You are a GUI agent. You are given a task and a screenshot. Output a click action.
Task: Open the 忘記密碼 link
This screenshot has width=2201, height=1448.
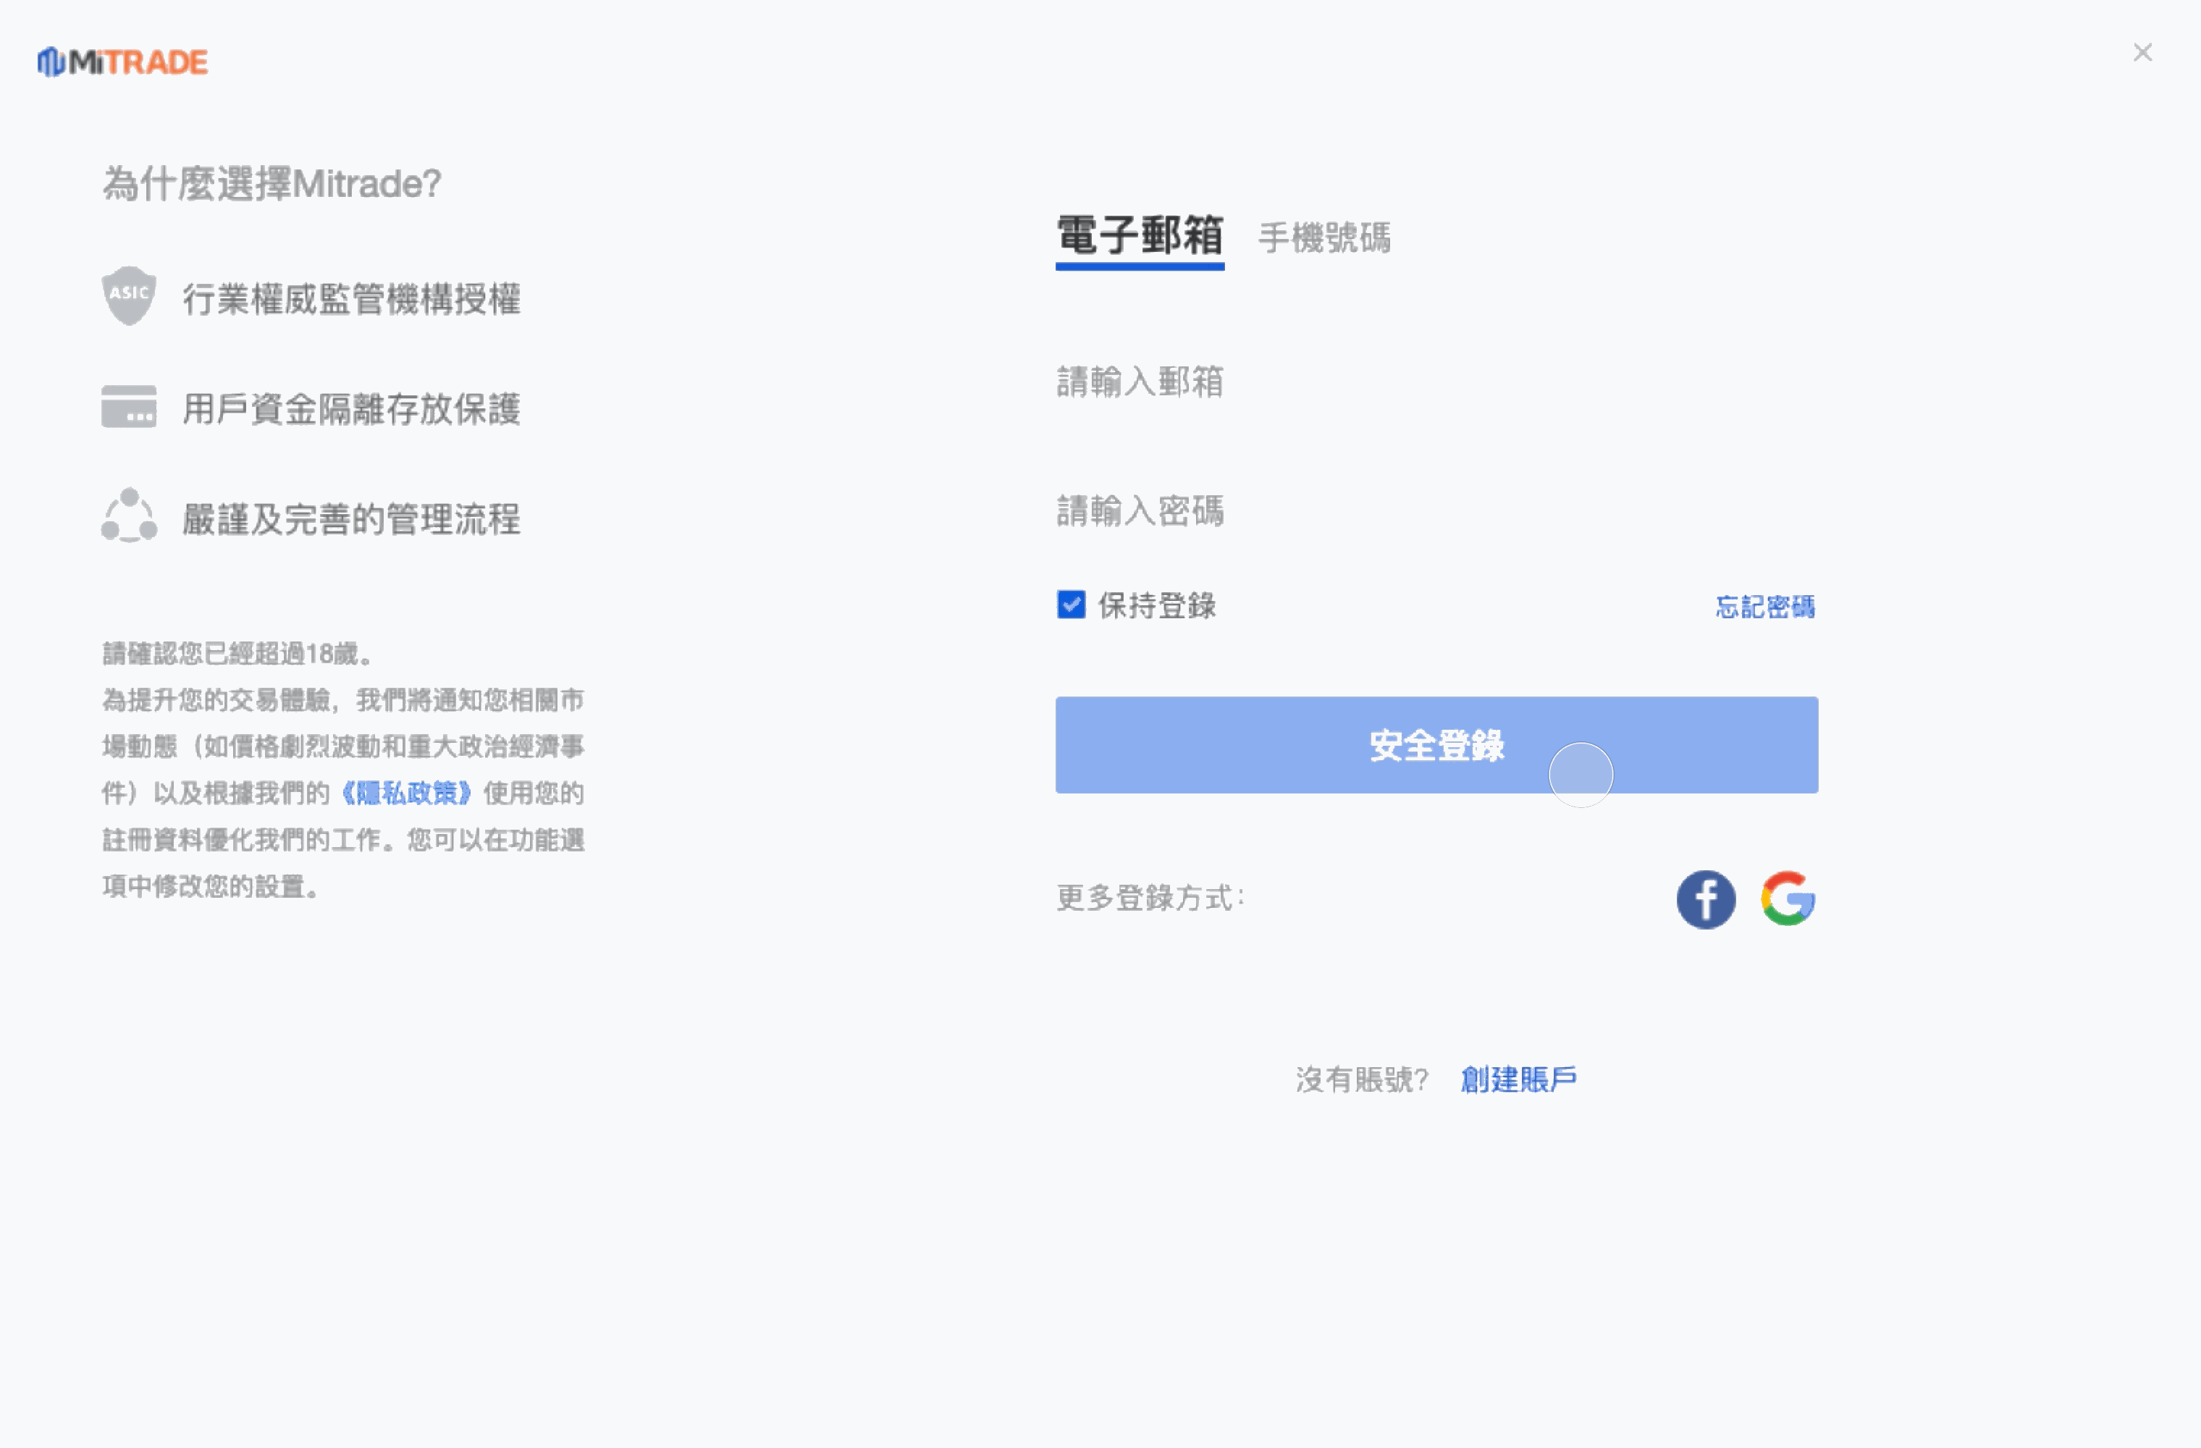pyautogui.click(x=1764, y=607)
